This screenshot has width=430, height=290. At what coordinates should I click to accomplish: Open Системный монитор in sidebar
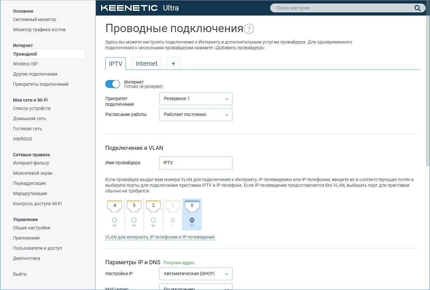[x=35, y=19]
